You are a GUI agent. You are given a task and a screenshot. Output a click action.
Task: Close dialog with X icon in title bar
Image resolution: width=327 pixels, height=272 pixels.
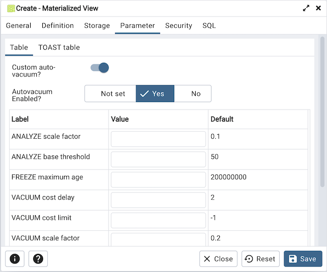(x=318, y=8)
